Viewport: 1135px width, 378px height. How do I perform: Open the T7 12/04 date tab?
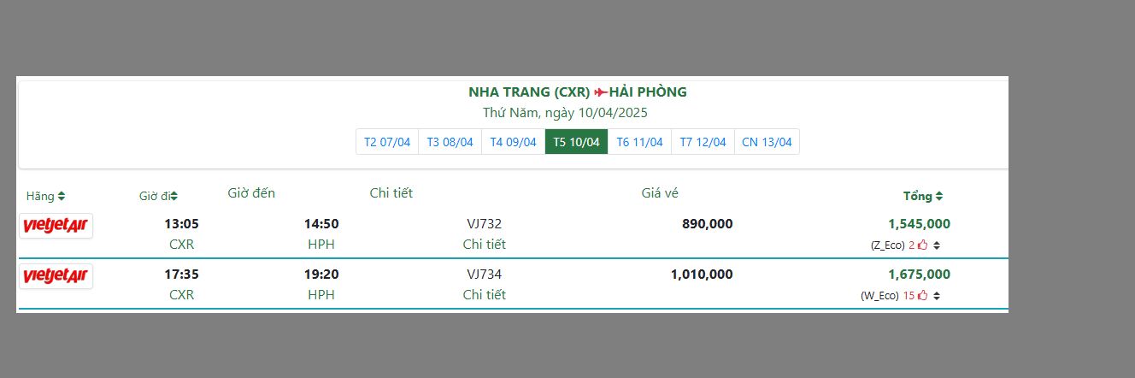pos(703,142)
